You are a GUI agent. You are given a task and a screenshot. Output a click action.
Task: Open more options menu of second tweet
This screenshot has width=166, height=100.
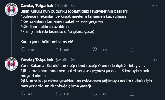(x=154, y=60)
